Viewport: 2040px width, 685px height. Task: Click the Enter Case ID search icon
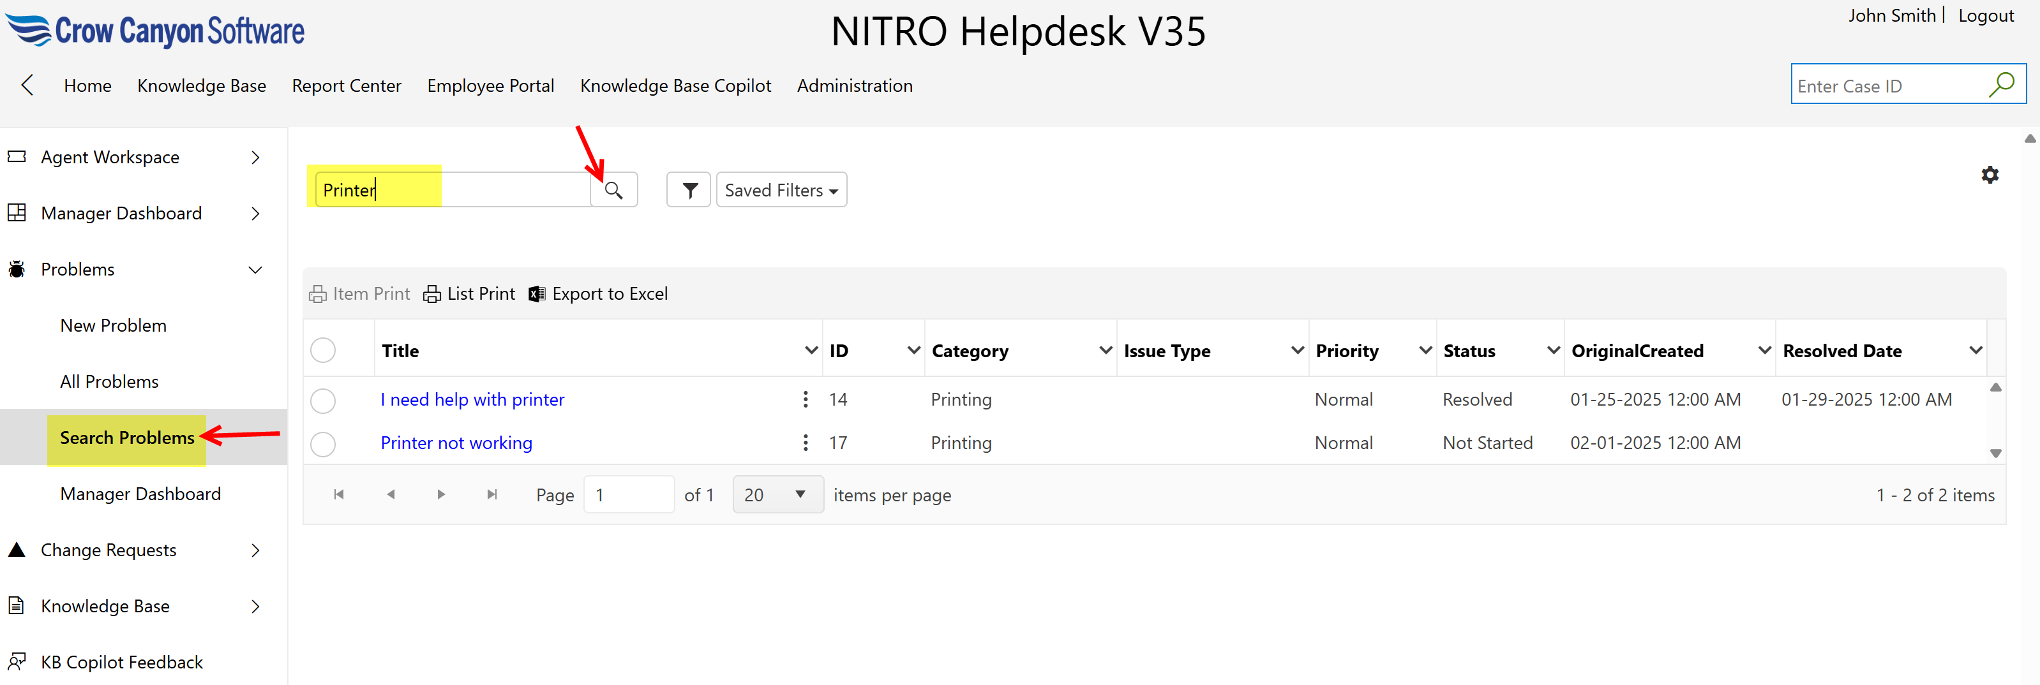point(2000,85)
